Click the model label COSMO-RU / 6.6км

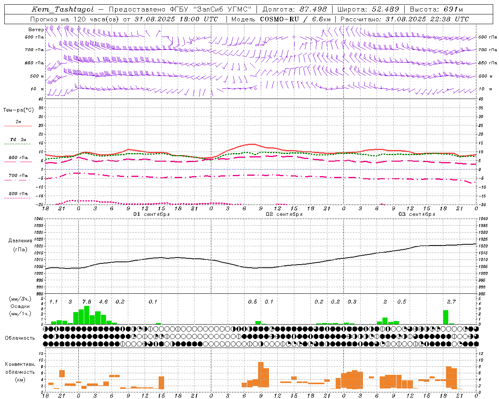pyautogui.click(x=296, y=19)
